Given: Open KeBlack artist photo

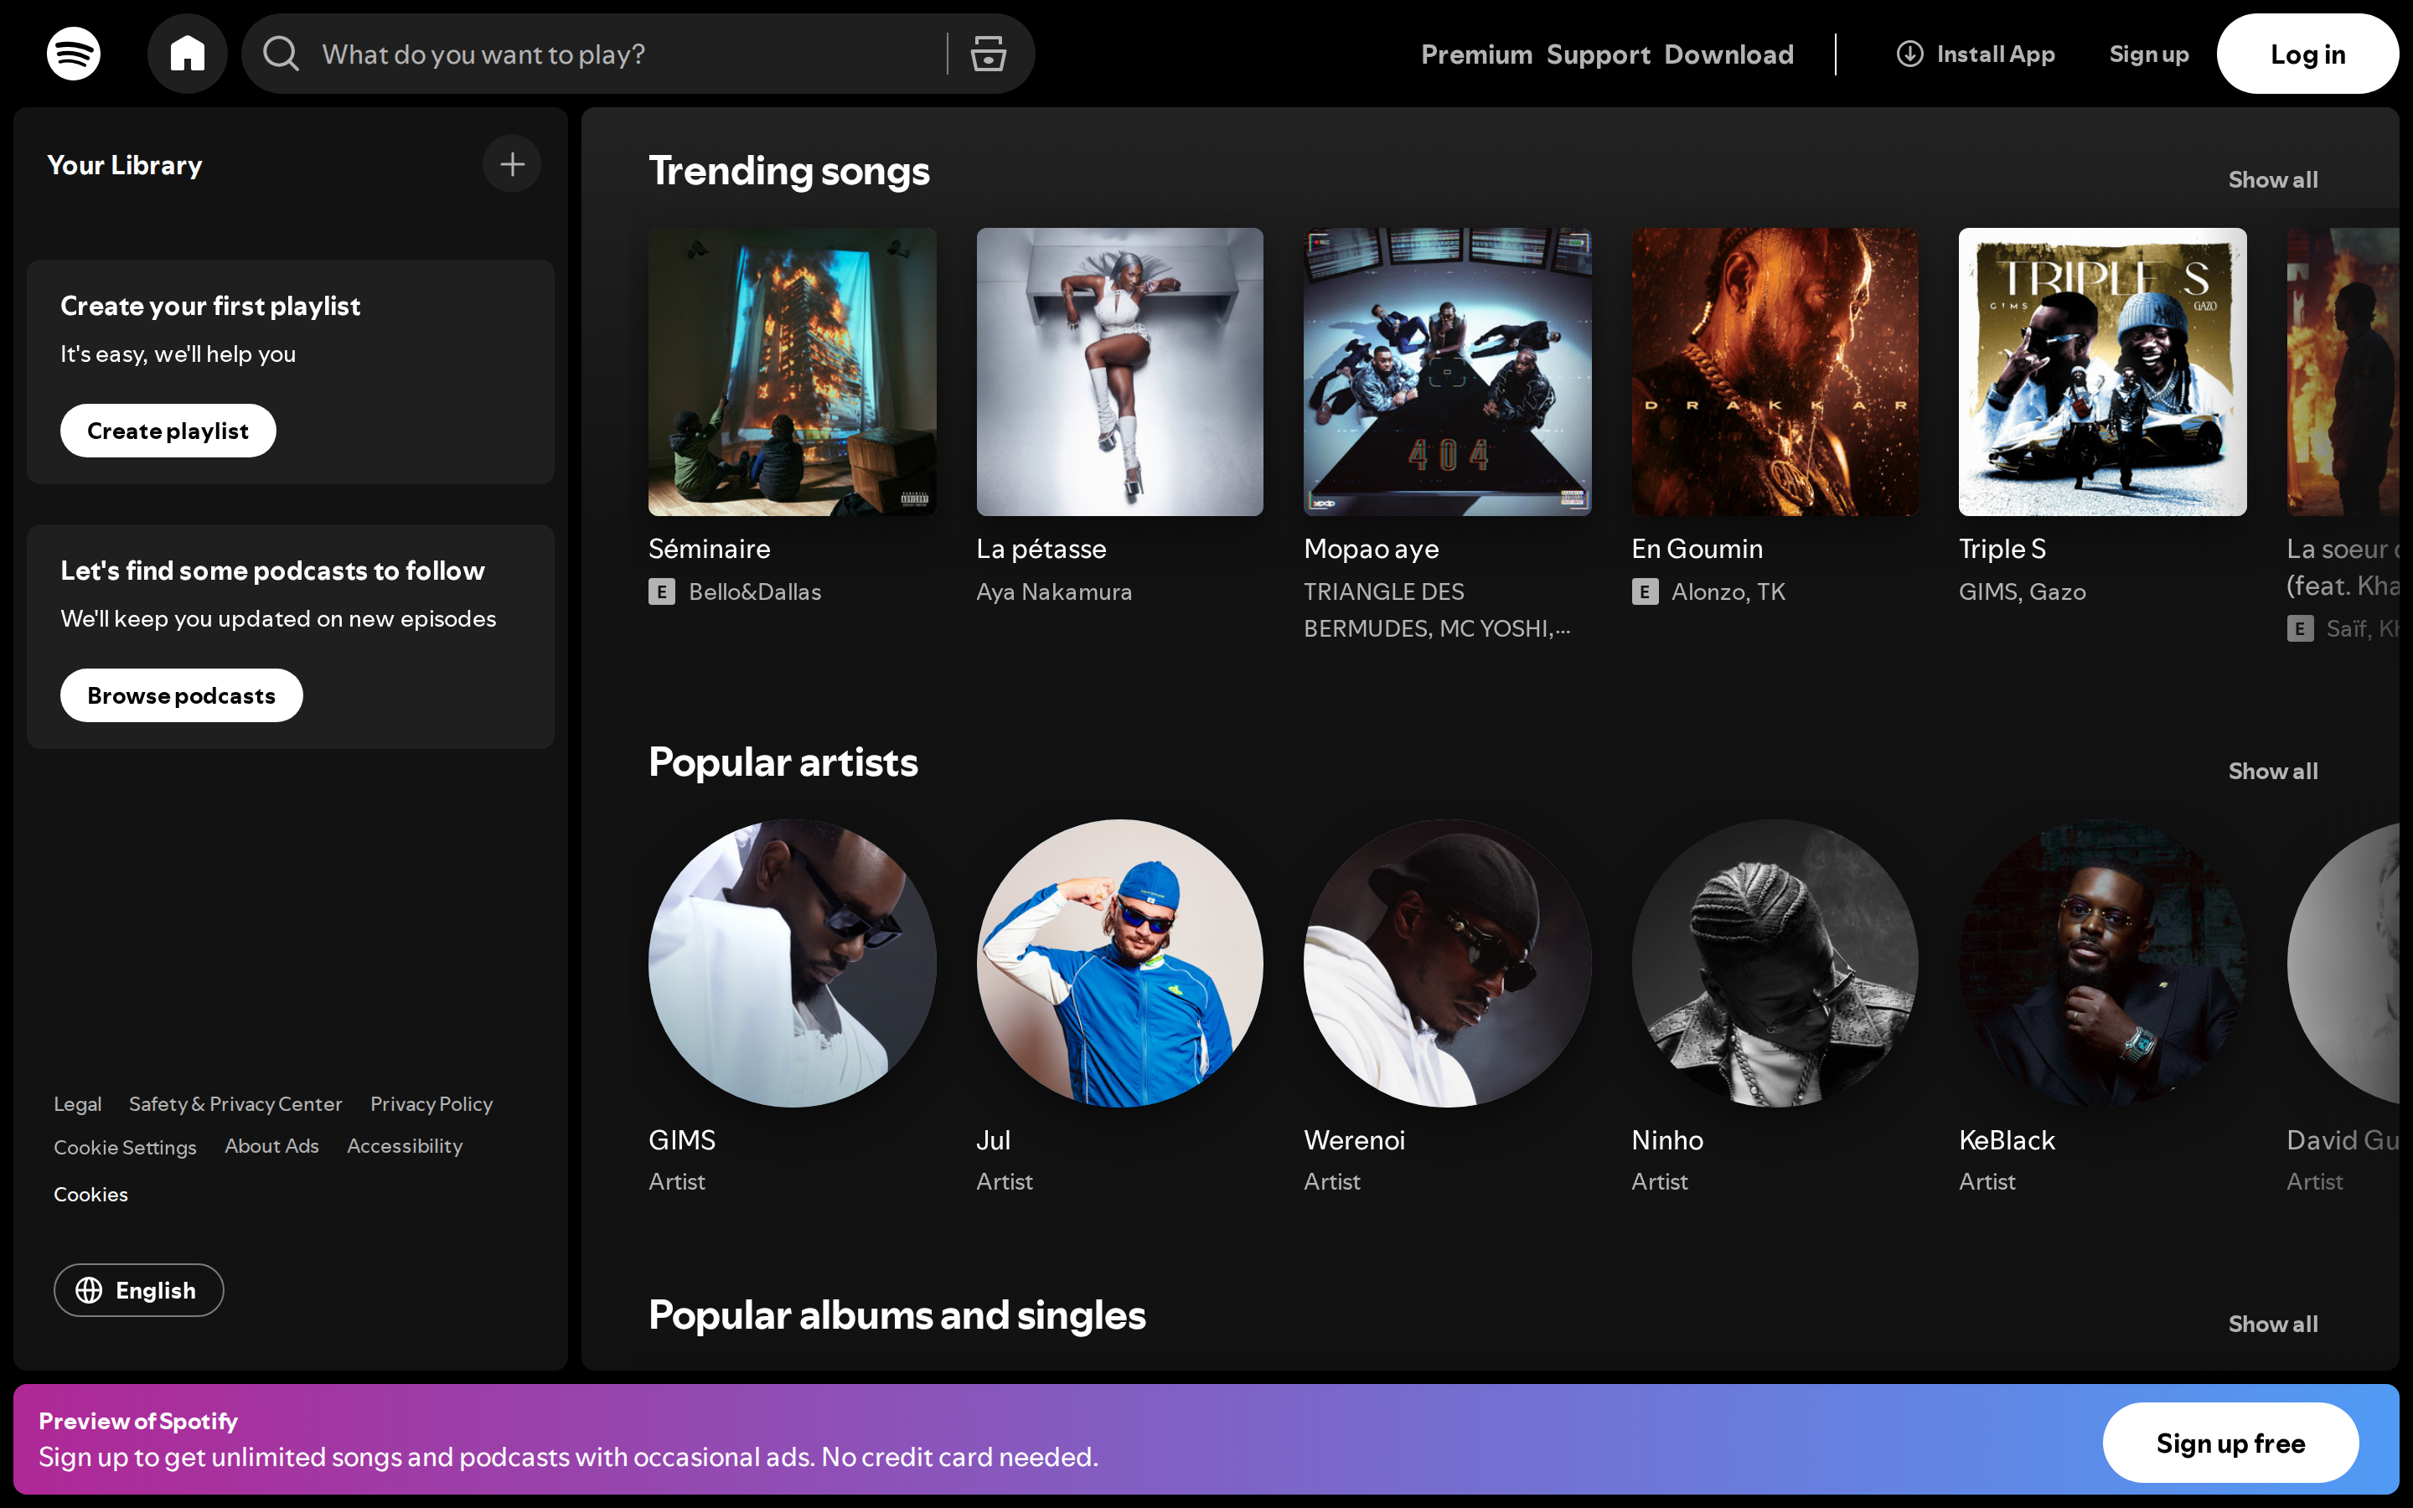Looking at the screenshot, I should coord(2102,963).
